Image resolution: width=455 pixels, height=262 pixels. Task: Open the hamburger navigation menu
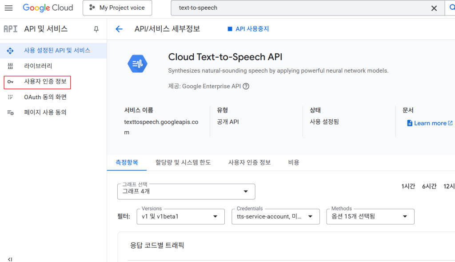click(8, 8)
